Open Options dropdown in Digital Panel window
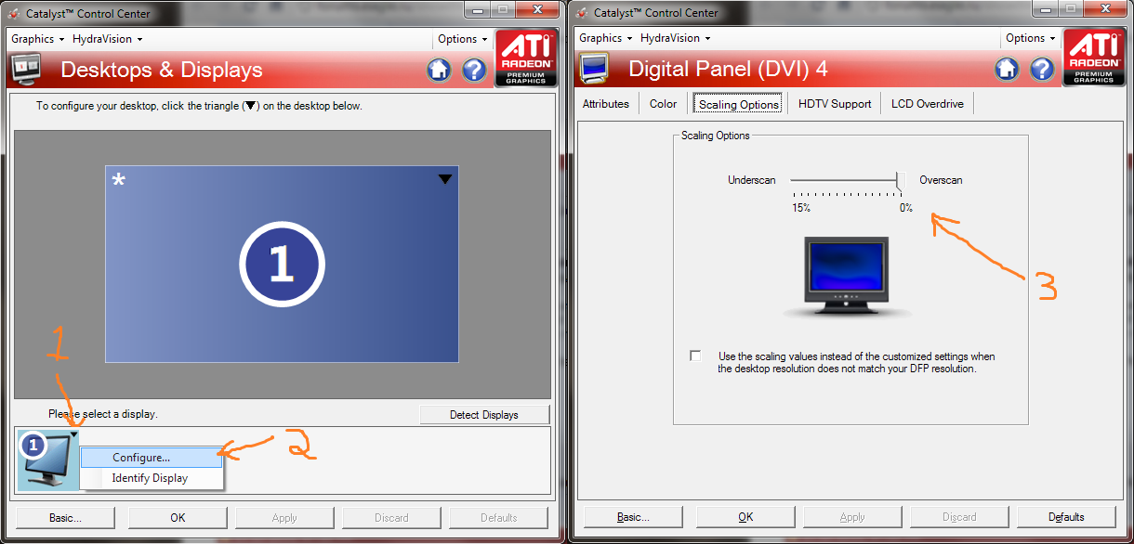The width and height of the screenshot is (1134, 544). (1030, 38)
